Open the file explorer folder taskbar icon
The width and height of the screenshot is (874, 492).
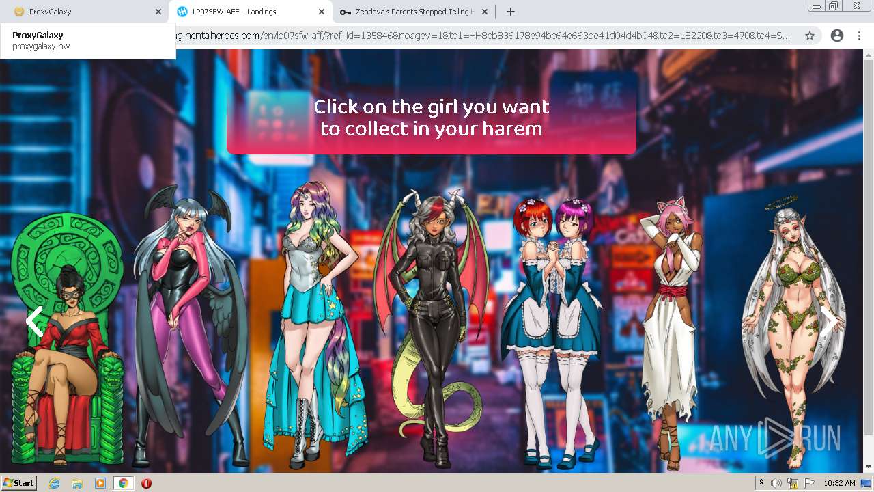(77, 483)
